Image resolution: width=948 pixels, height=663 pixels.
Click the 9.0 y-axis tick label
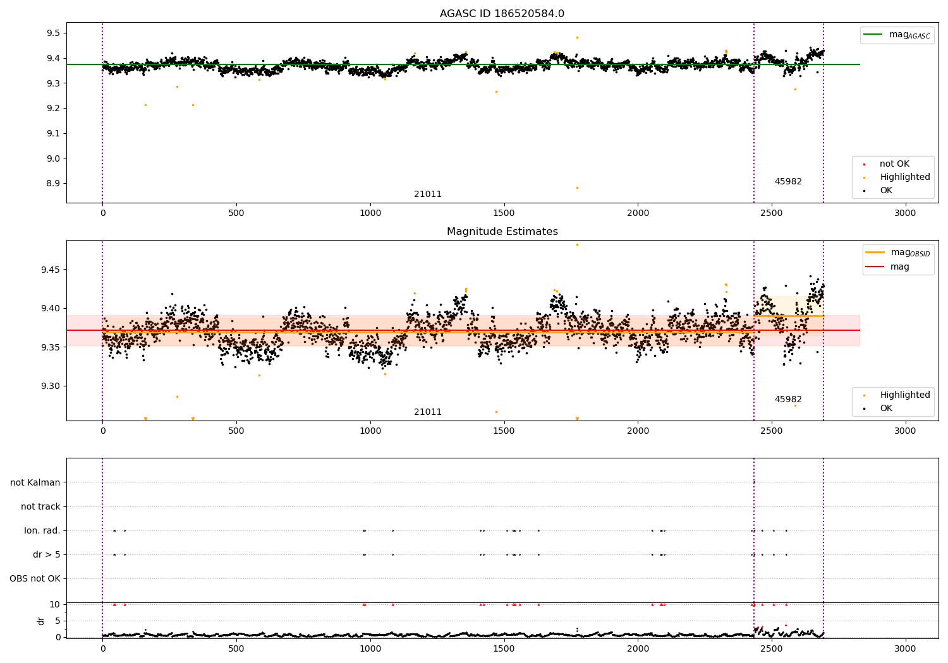[x=53, y=158]
